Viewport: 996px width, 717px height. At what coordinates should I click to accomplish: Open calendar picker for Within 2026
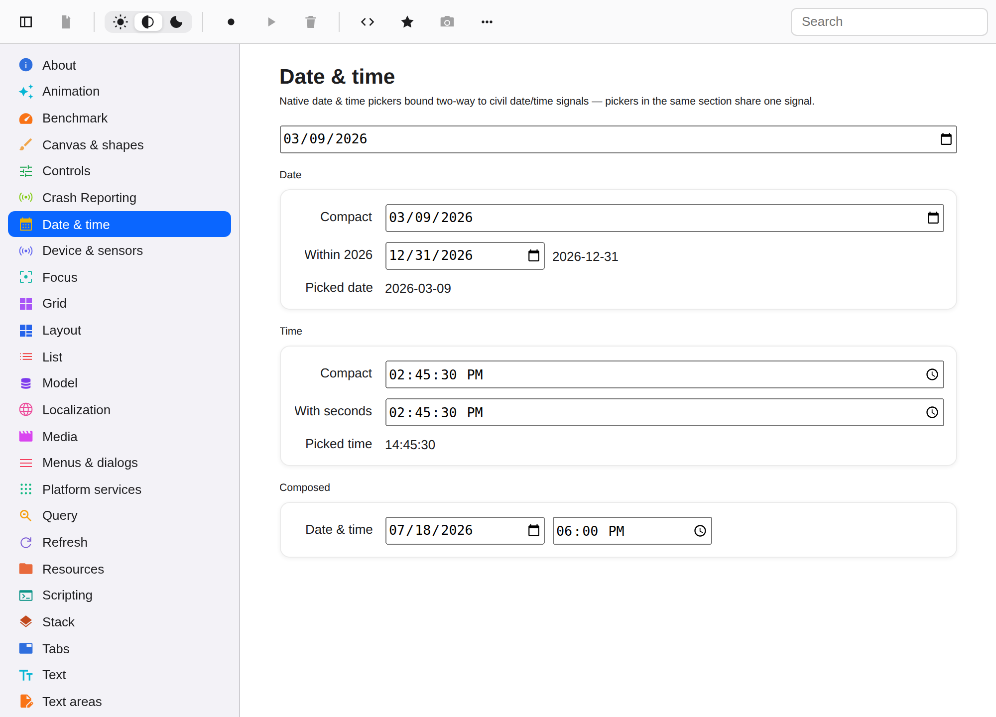click(x=533, y=255)
